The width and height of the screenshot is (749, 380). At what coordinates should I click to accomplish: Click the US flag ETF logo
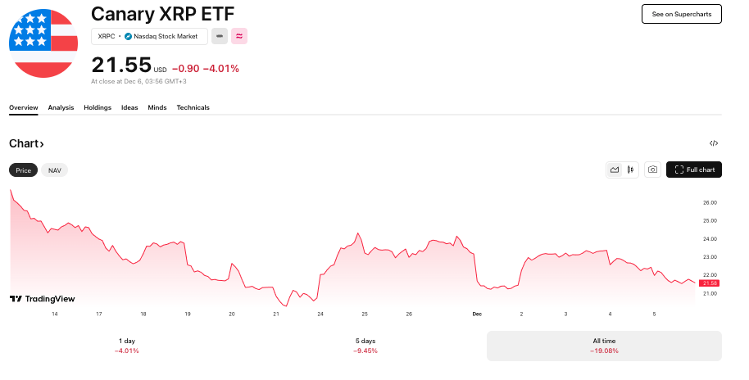coord(43,43)
